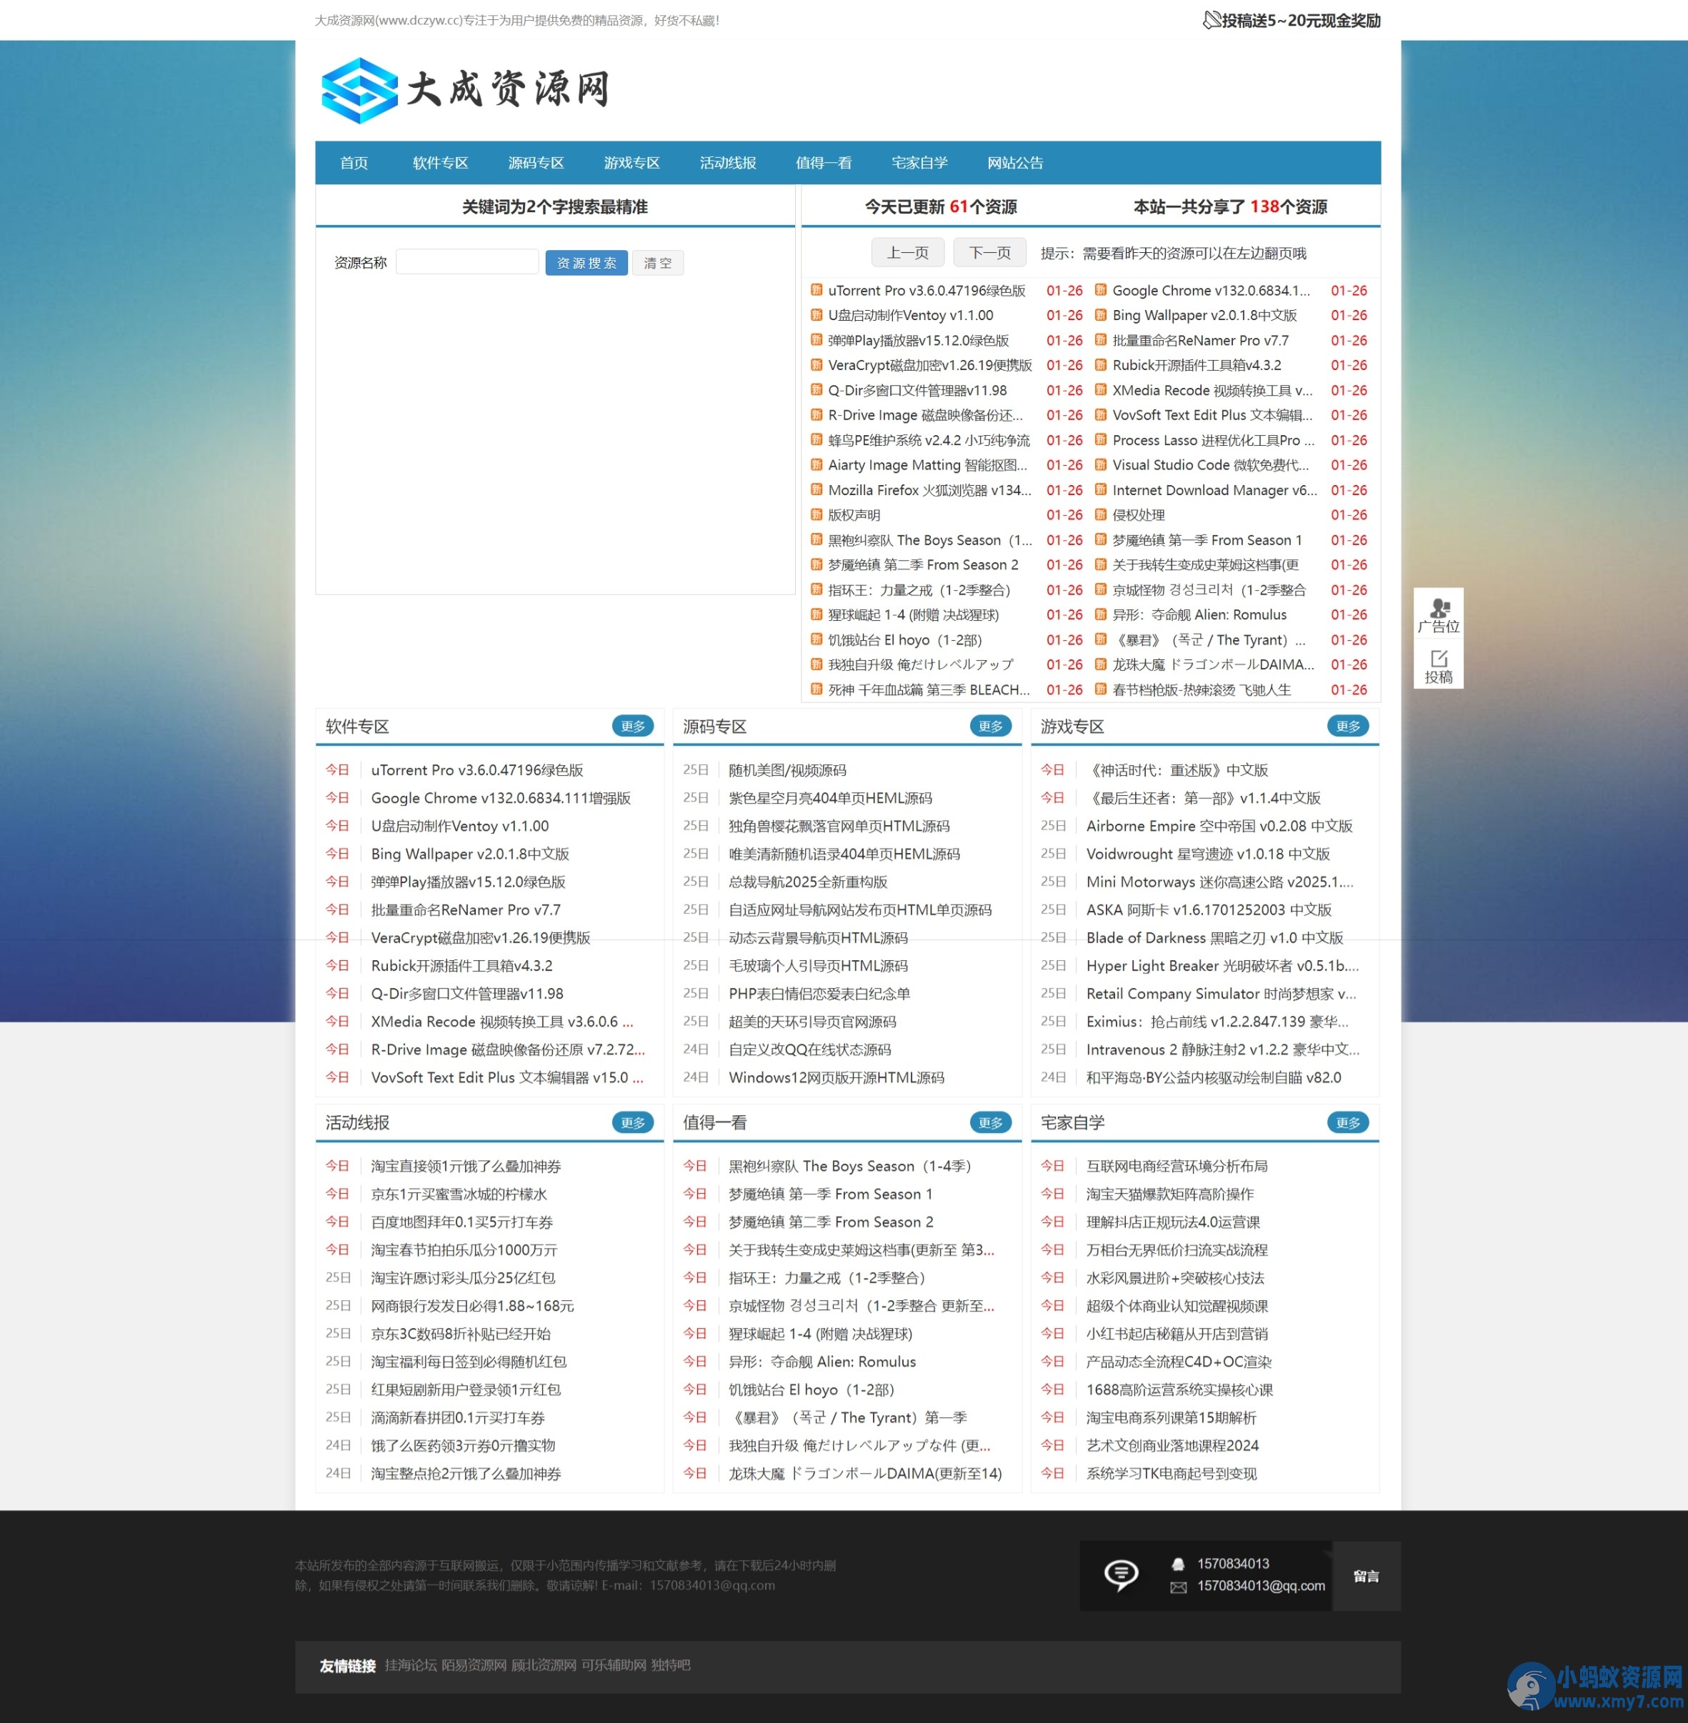Click 更多 in the 值得一看 panel
The width and height of the screenshot is (1688, 1723).
point(990,1123)
